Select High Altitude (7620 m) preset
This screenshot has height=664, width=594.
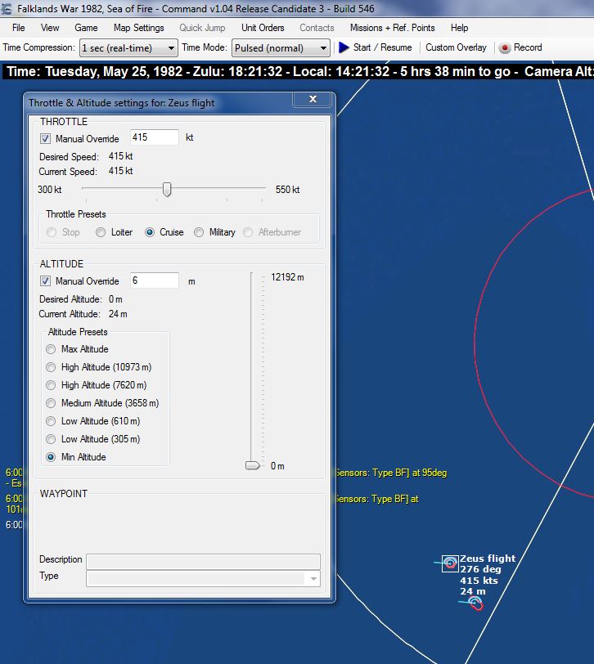(51, 385)
